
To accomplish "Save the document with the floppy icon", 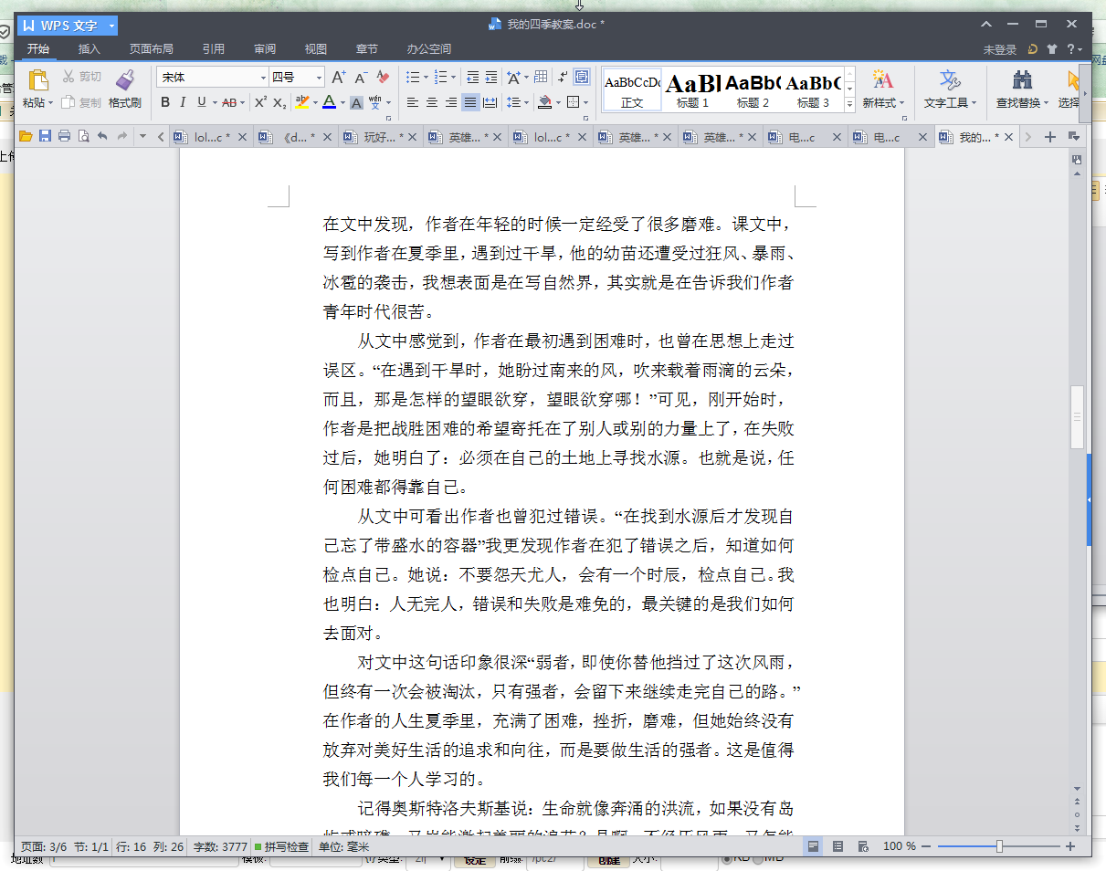I will pyautogui.click(x=45, y=137).
